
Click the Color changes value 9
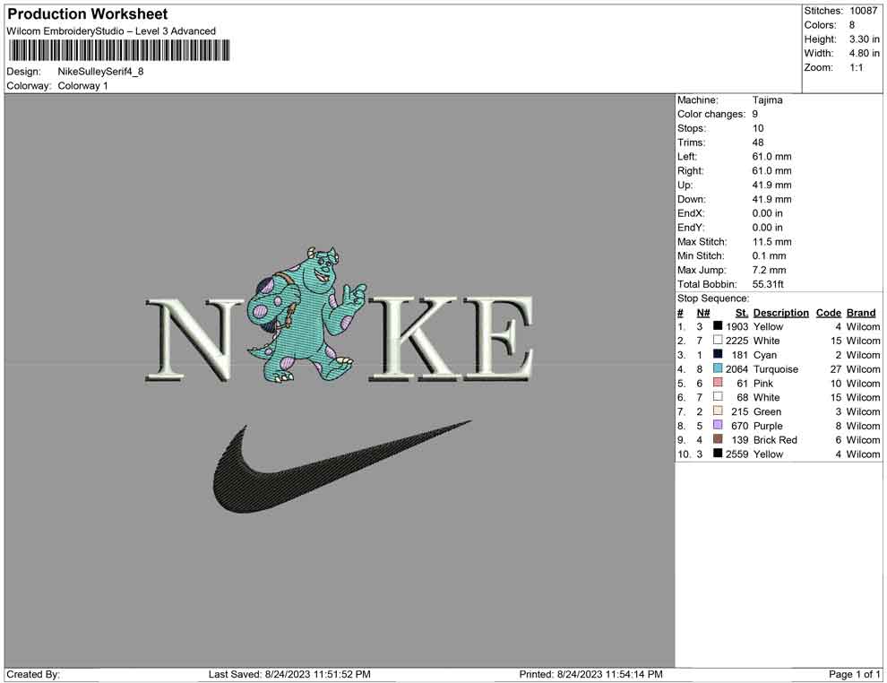(754, 114)
